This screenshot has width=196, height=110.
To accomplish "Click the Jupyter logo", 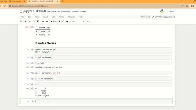I will [x=27, y=11].
